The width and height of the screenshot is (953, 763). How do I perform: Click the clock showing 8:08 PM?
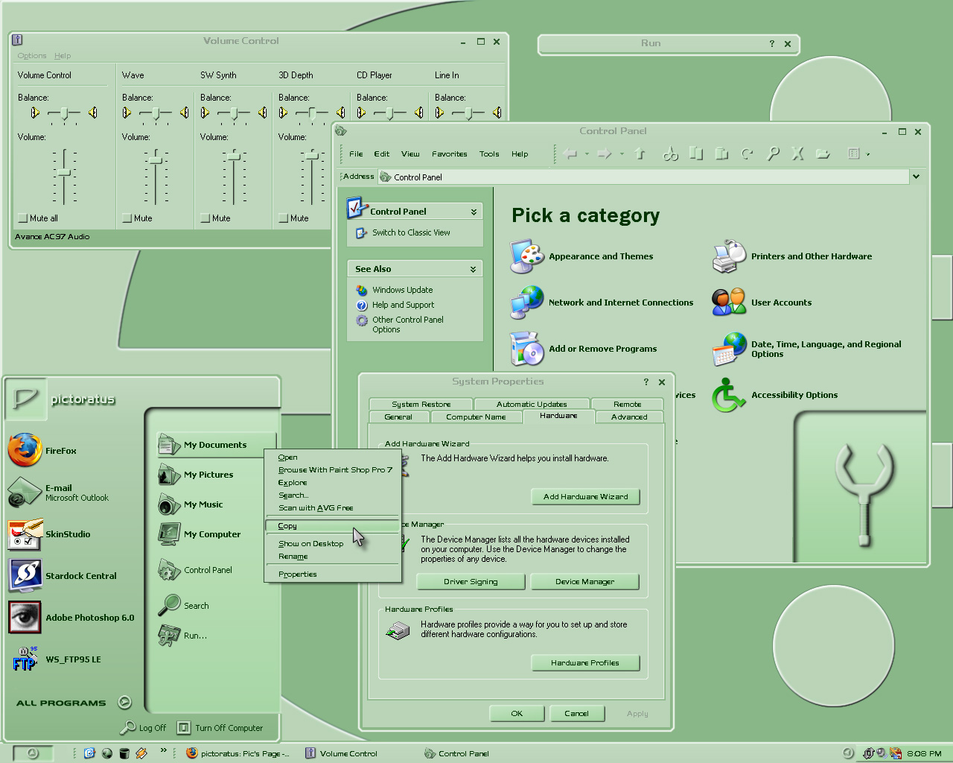click(x=924, y=753)
